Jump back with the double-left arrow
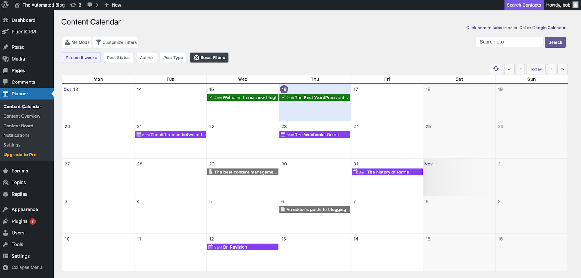This screenshot has height=278, width=581. [509, 69]
